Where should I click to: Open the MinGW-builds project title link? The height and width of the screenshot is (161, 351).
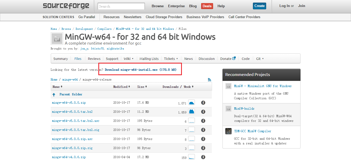244,109
